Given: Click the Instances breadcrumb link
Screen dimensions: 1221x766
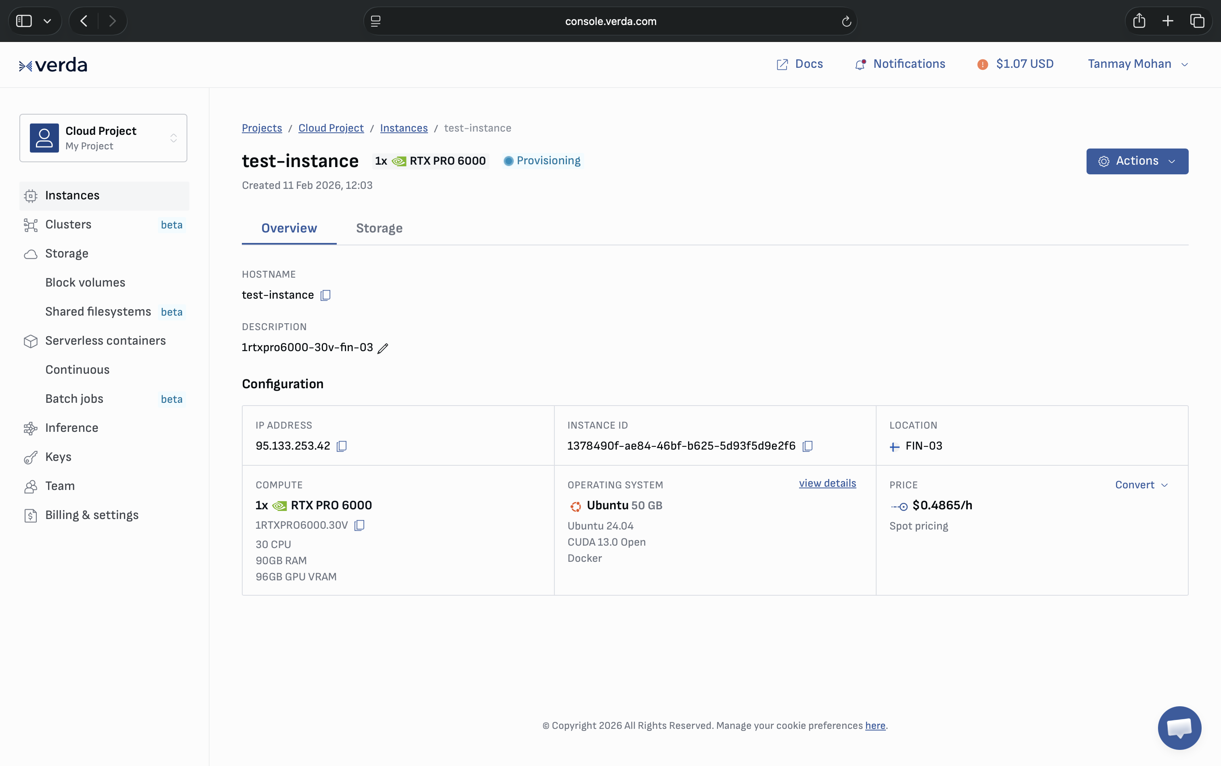Looking at the screenshot, I should pos(404,128).
